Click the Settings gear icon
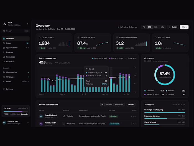Viewport: 194px width, 146px height. point(4,89)
